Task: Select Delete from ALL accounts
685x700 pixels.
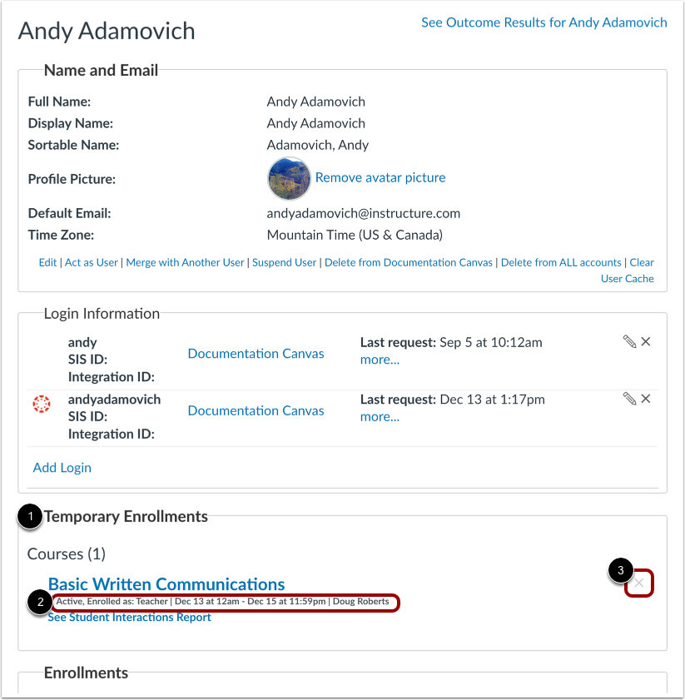Action: pyautogui.click(x=561, y=262)
